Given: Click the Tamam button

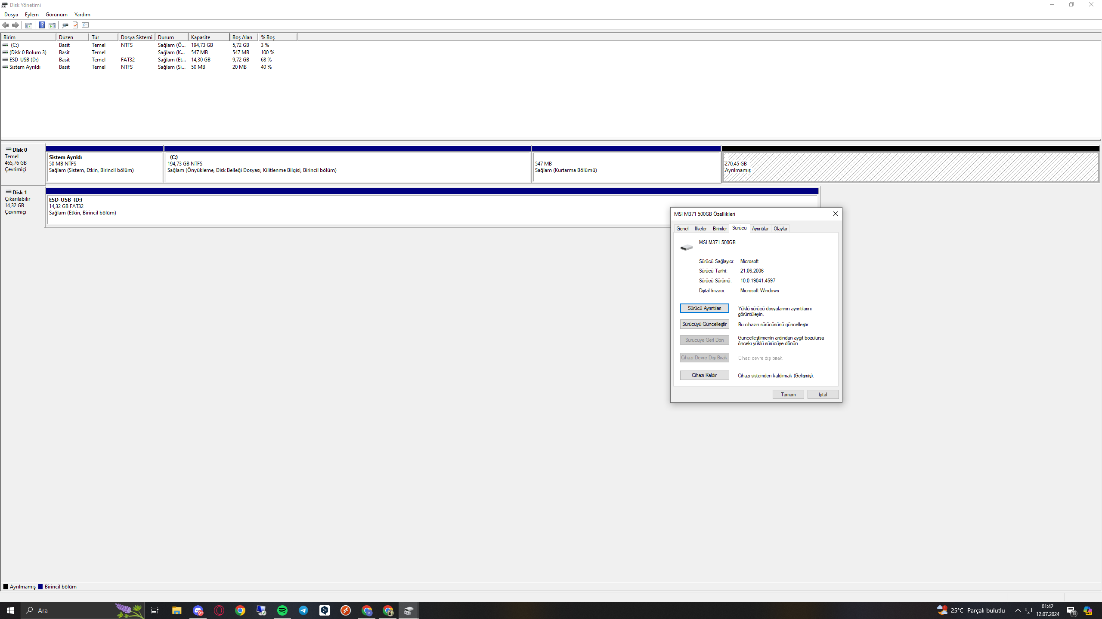Looking at the screenshot, I should pos(788,394).
